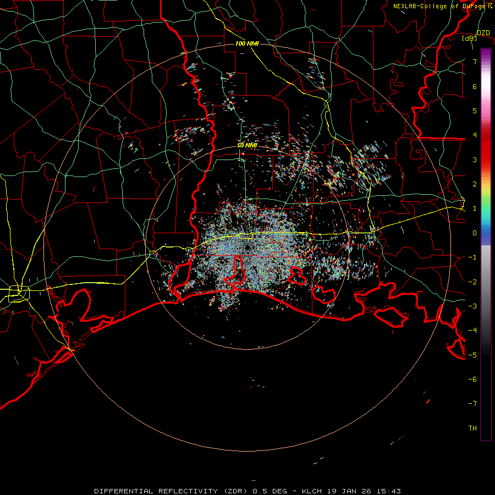Click the -6 dB tick label on legend
This screenshot has width=495, height=495.
[x=472, y=380]
